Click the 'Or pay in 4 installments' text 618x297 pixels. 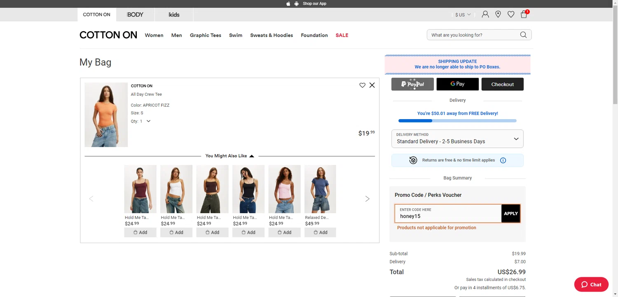[490, 288]
